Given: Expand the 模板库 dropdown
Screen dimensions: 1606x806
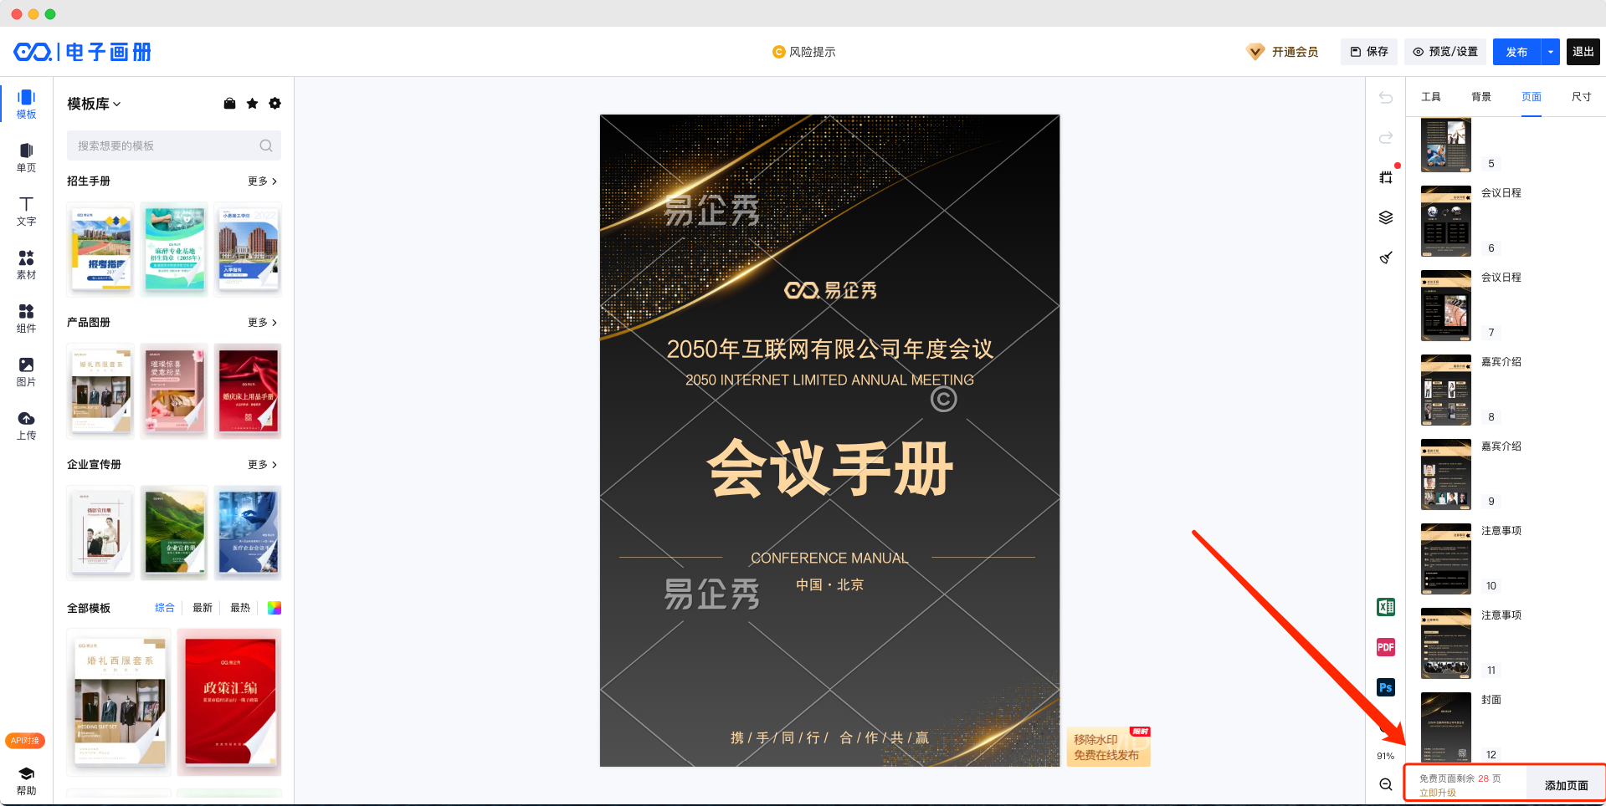Looking at the screenshot, I should click(94, 104).
